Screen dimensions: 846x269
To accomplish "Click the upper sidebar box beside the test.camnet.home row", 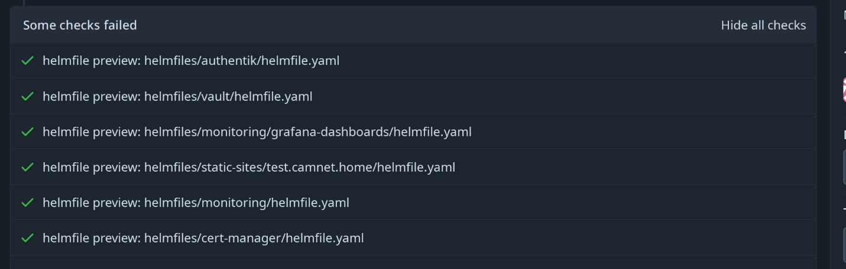I will 844,167.
